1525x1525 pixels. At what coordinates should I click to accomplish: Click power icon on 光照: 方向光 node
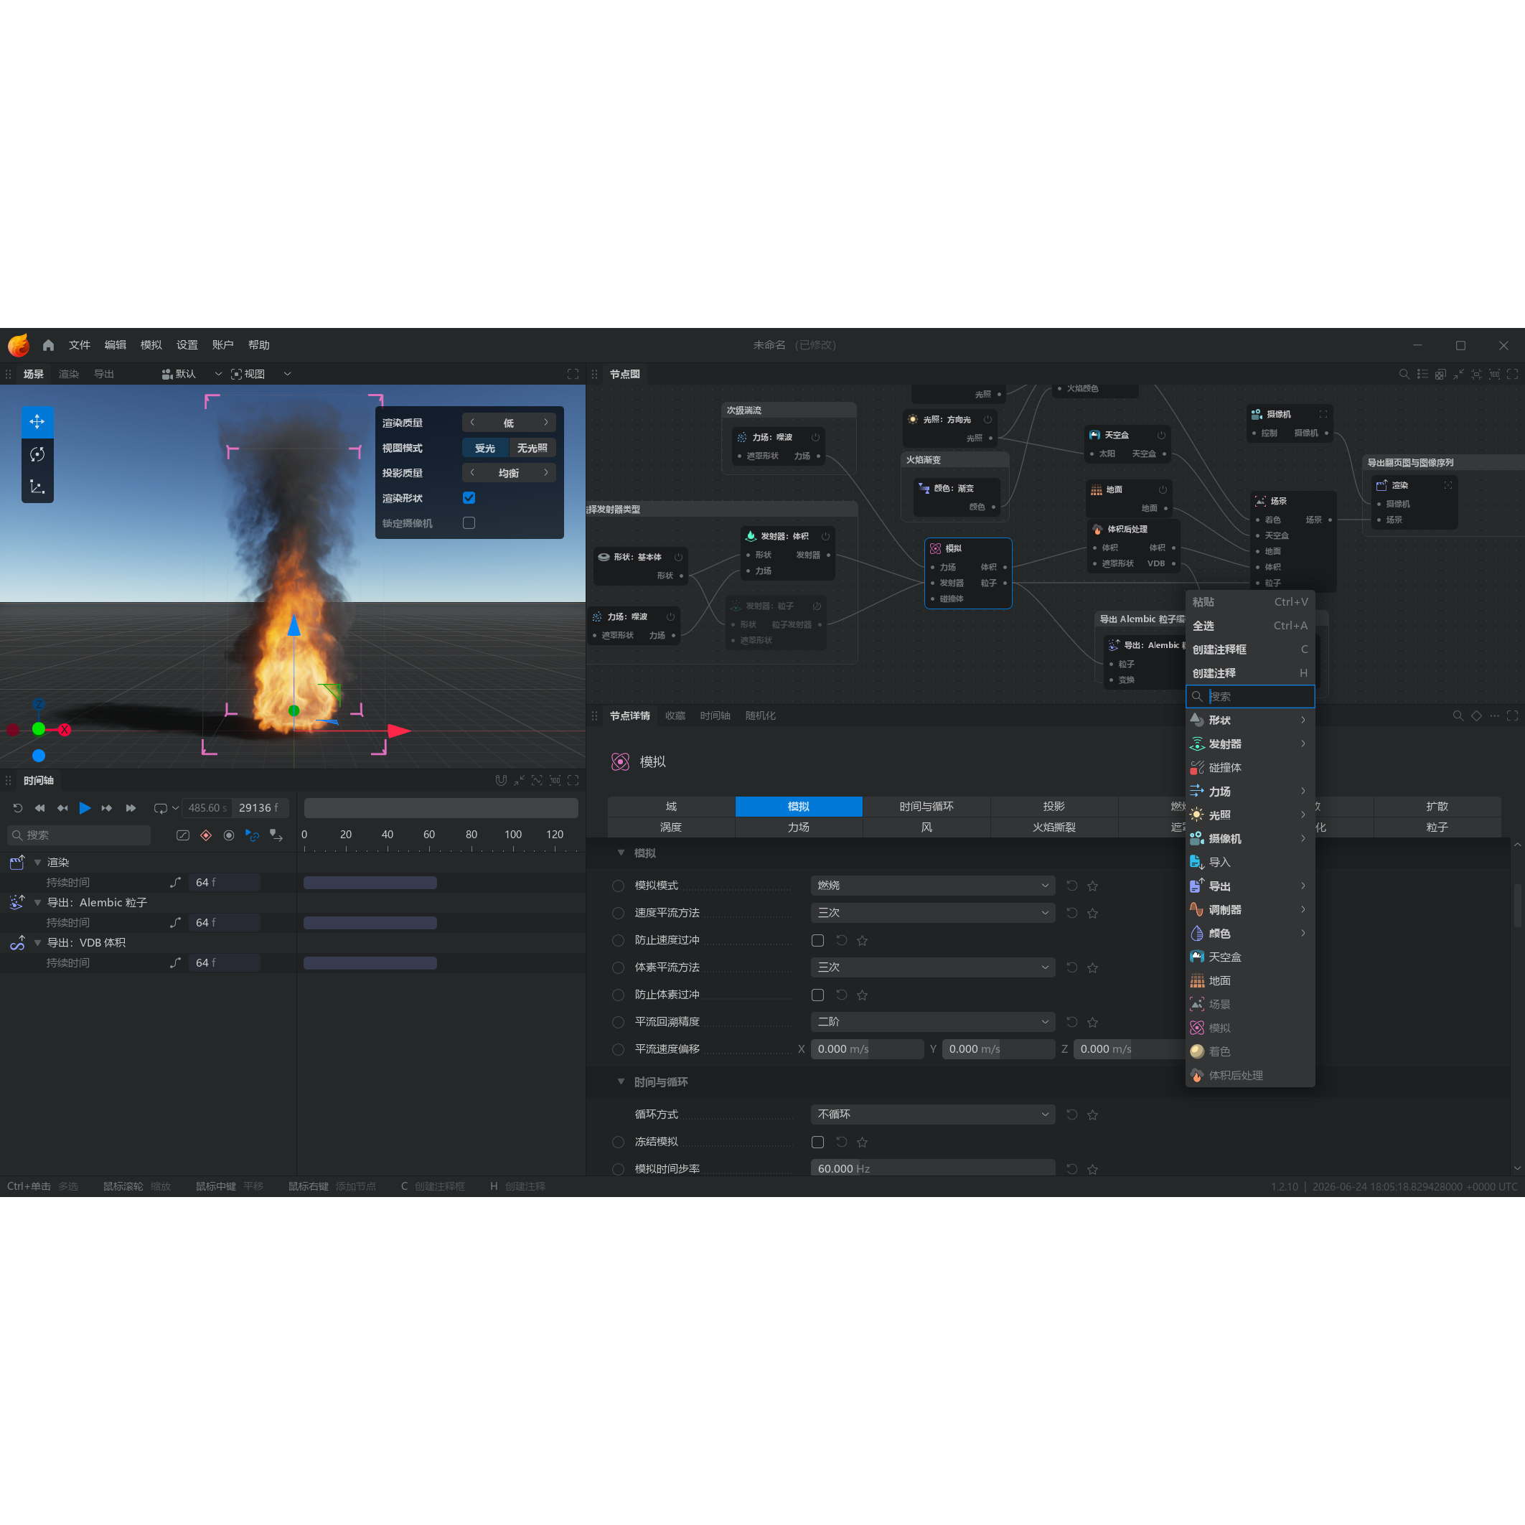point(987,420)
